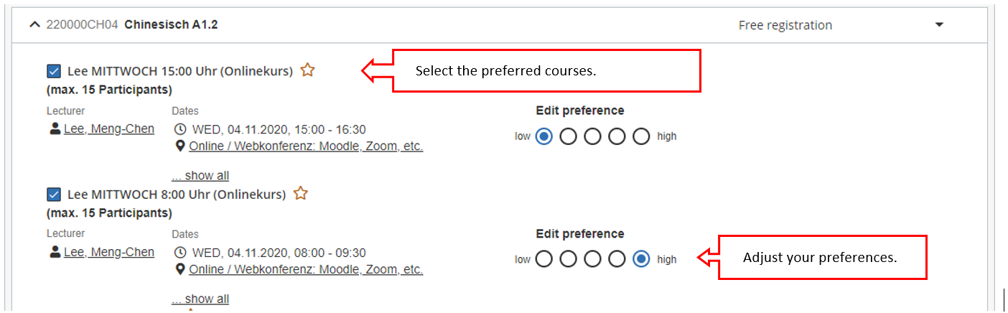The height and width of the screenshot is (313, 1008).
Task: Click location pin icon of first course
Action: 180,146
